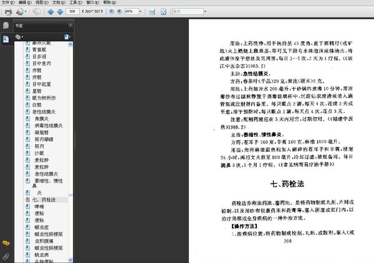Click the find text field

(188, 11)
